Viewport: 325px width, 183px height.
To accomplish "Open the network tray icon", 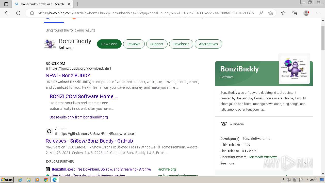I will 295,180.
